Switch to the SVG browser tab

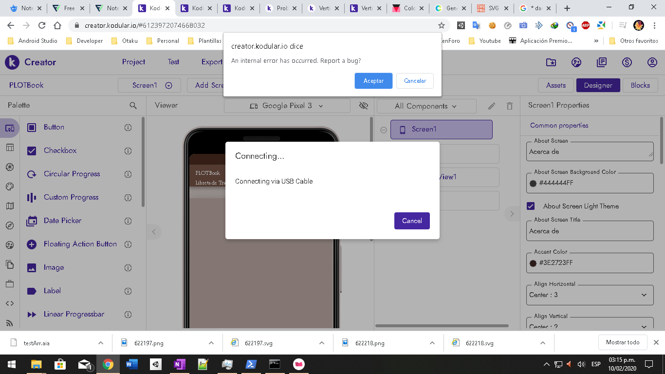pos(493,8)
